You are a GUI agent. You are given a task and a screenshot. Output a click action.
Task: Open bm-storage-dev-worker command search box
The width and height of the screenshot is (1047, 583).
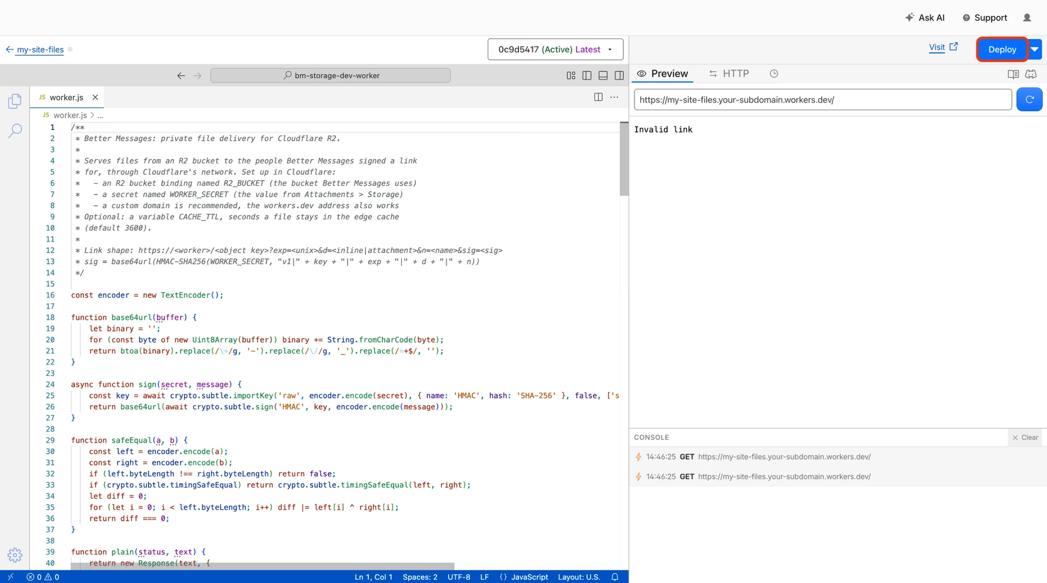click(330, 75)
